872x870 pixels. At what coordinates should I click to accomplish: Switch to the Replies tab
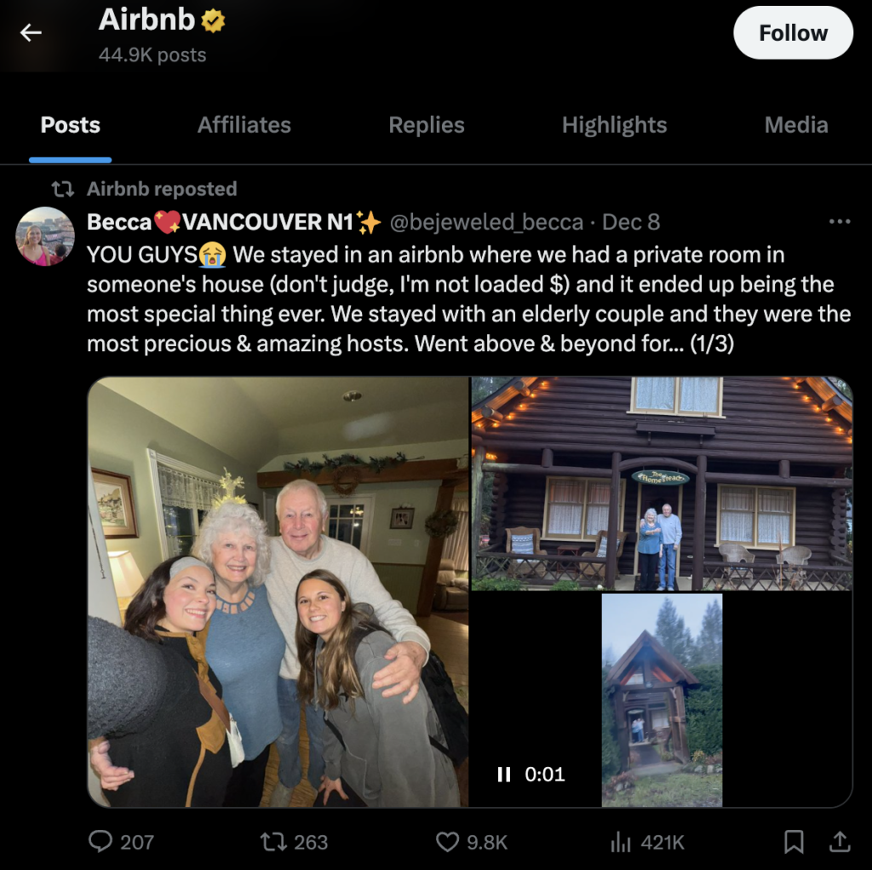tap(427, 124)
